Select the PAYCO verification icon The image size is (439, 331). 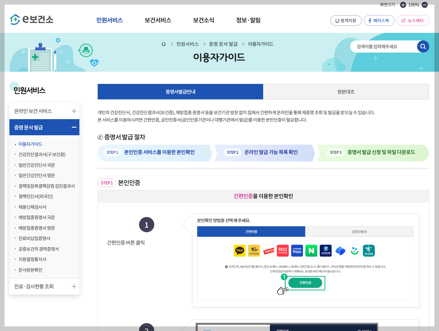pyautogui.click(x=268, y=250)
